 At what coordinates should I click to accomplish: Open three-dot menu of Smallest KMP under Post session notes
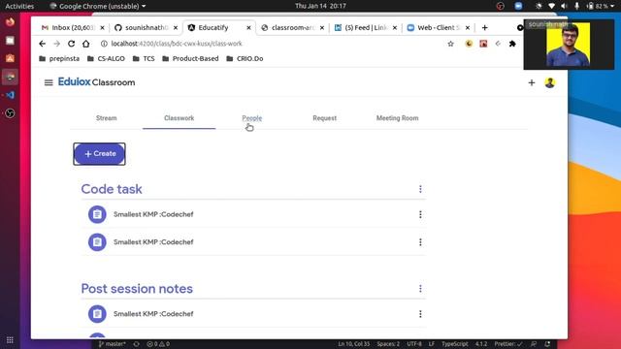click(420, 314)
